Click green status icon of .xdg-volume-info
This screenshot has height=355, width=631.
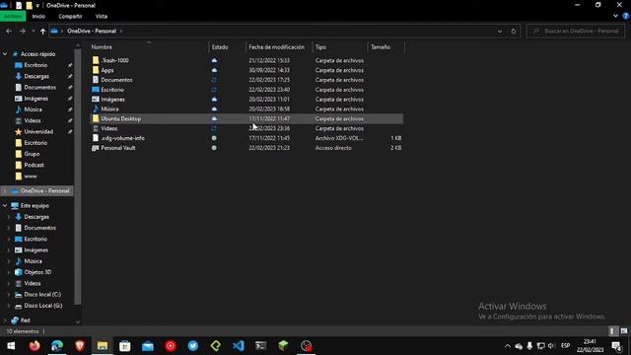(x=214, y=138)
